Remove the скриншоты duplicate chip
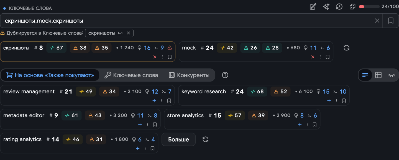This screenshot has height=160, width=399. coord(128,33)
